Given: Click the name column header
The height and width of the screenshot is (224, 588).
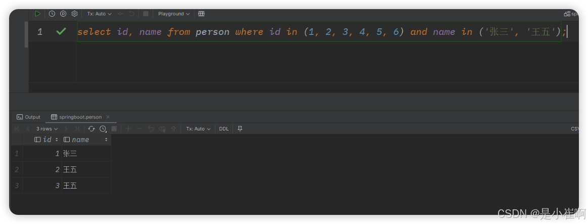Looking at the screenshot, I should click(86, 140).
